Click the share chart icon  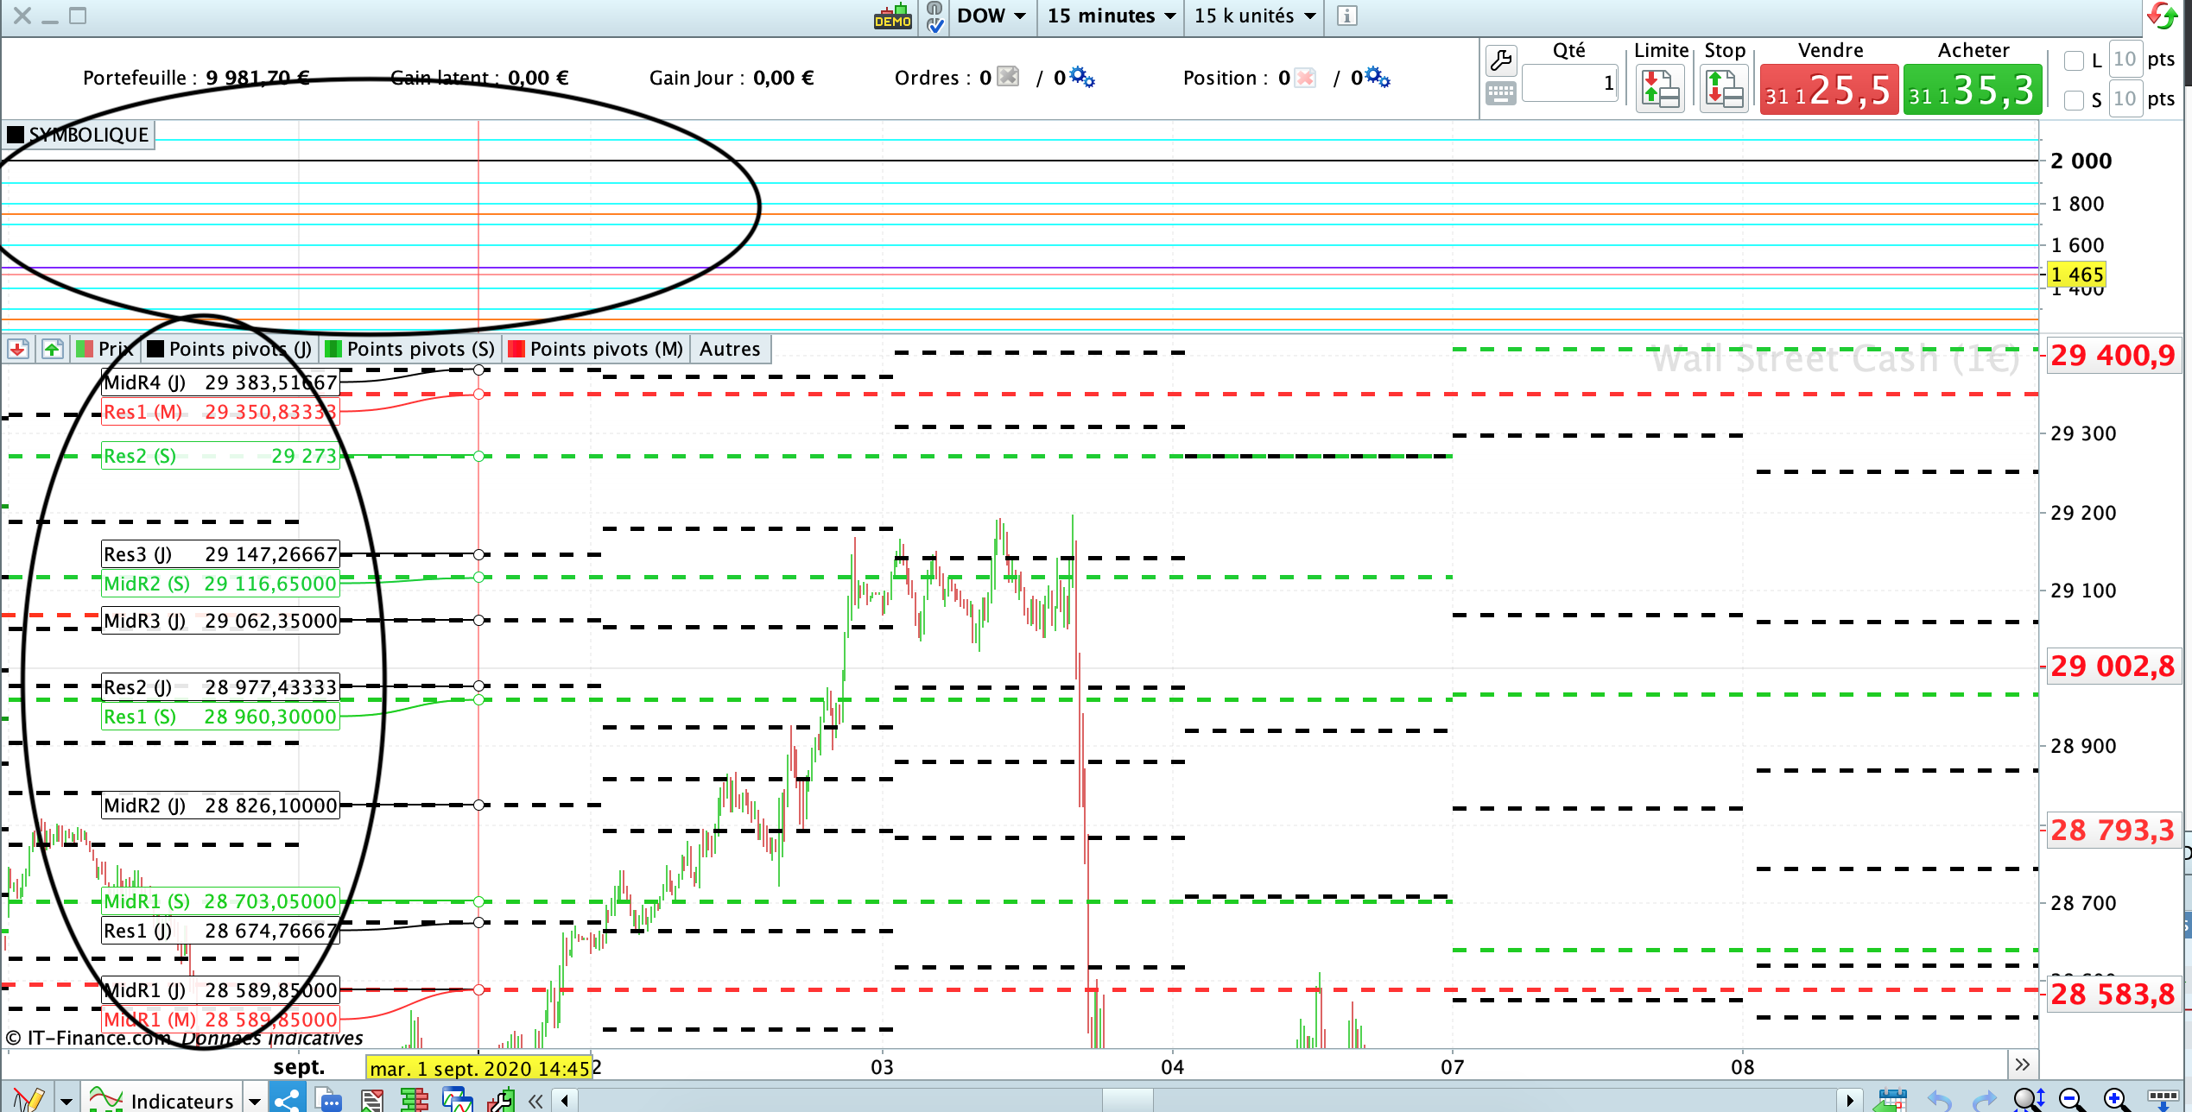tap(288, 1099)
